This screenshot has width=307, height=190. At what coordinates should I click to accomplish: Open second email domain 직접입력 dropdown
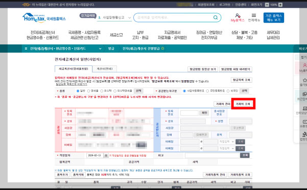click(x=226, y=149)
